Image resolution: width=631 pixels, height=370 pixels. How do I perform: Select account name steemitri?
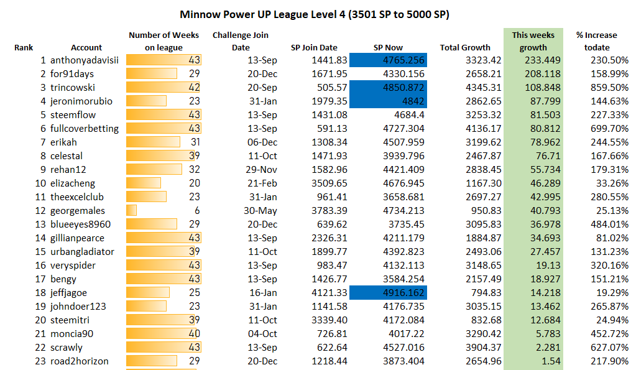70,320
